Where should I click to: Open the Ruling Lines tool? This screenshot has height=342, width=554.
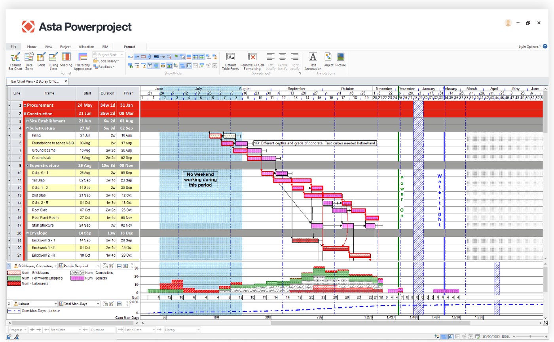click(x=53, y=61)
